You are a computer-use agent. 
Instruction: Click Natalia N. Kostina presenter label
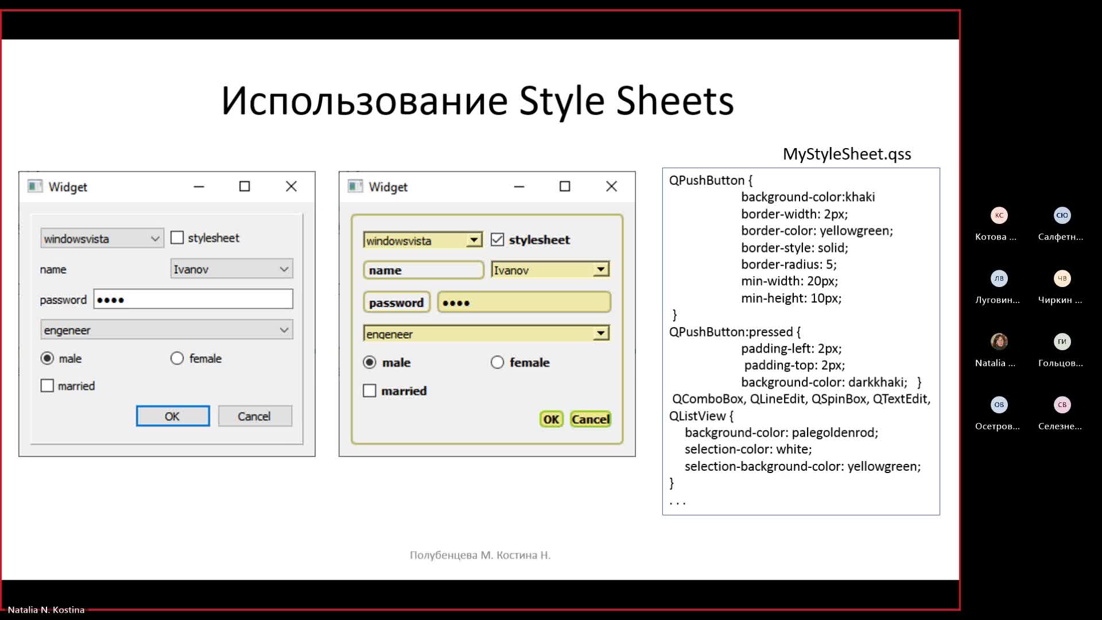click(x=46, y=610)
